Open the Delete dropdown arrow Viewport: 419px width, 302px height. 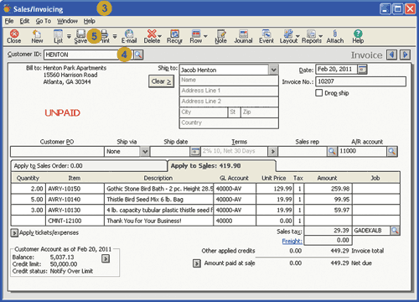(160, 36)
